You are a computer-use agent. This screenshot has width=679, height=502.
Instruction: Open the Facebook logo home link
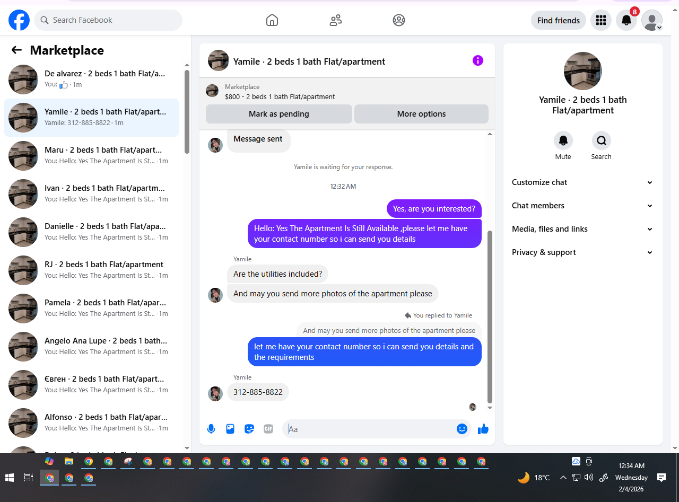19,20
